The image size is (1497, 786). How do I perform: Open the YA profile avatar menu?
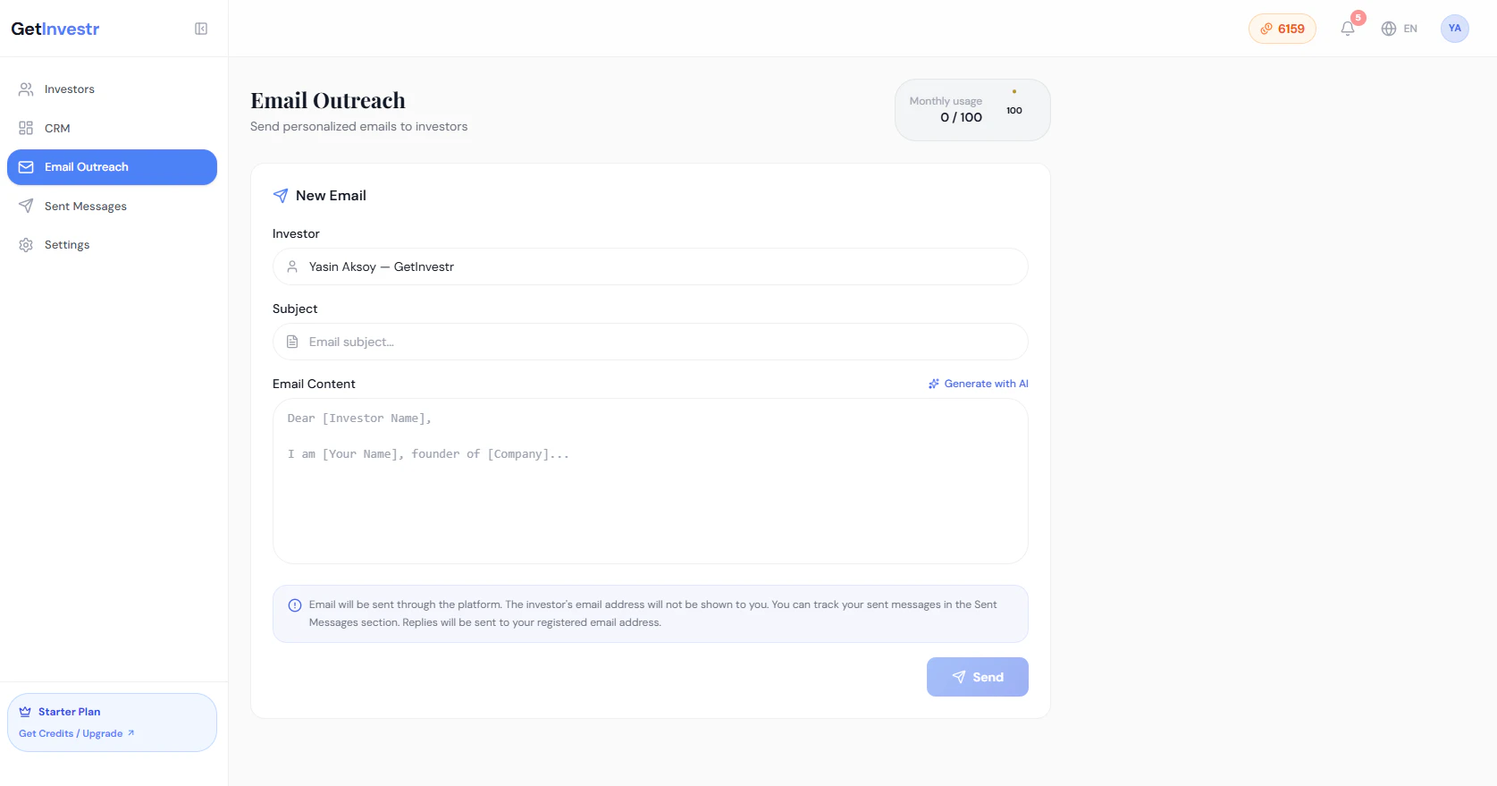1455,29
